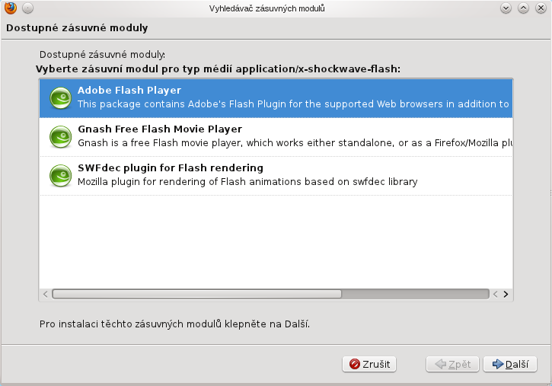Click the left arrow at the scrollbar's left end
552x386 pixels.
46,293
